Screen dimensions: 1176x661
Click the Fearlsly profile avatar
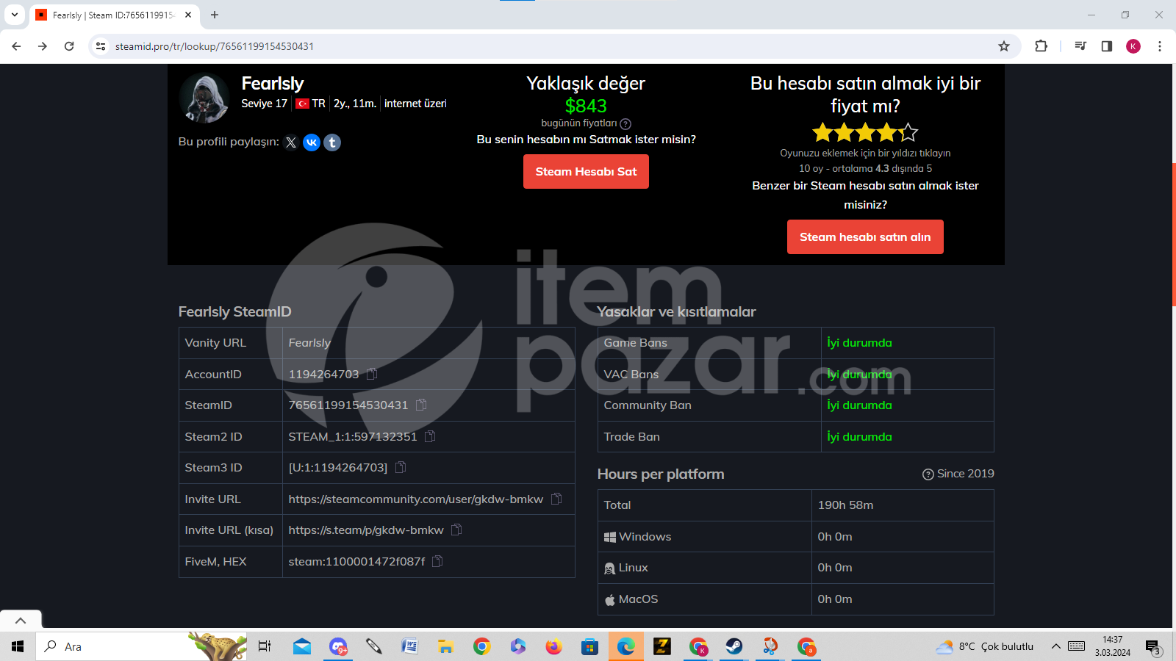(x=204, y=98)
